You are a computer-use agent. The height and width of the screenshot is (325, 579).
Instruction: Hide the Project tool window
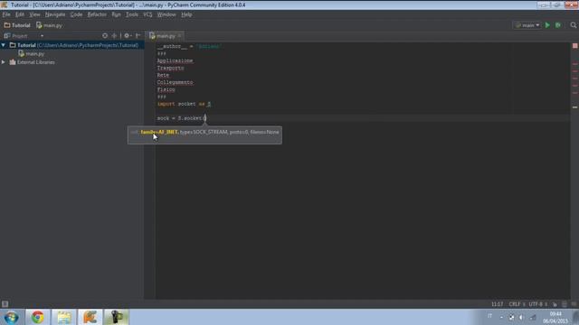tap(138, 36)
